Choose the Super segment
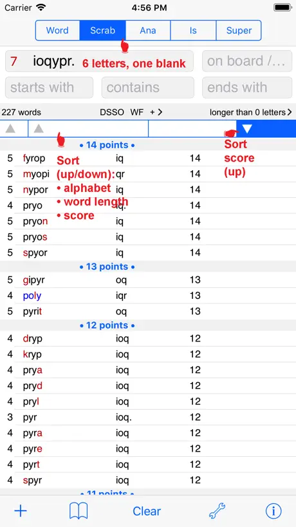This screenshot has width=296, height=527. click(239, 30)
